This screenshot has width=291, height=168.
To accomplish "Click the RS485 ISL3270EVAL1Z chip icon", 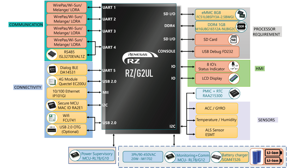I will click(52, 55).
